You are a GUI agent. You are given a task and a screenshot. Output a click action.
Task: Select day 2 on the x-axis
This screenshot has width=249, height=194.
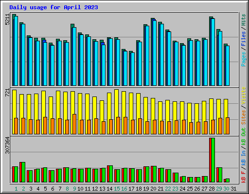pyautogui.click(x=23, y=189)
